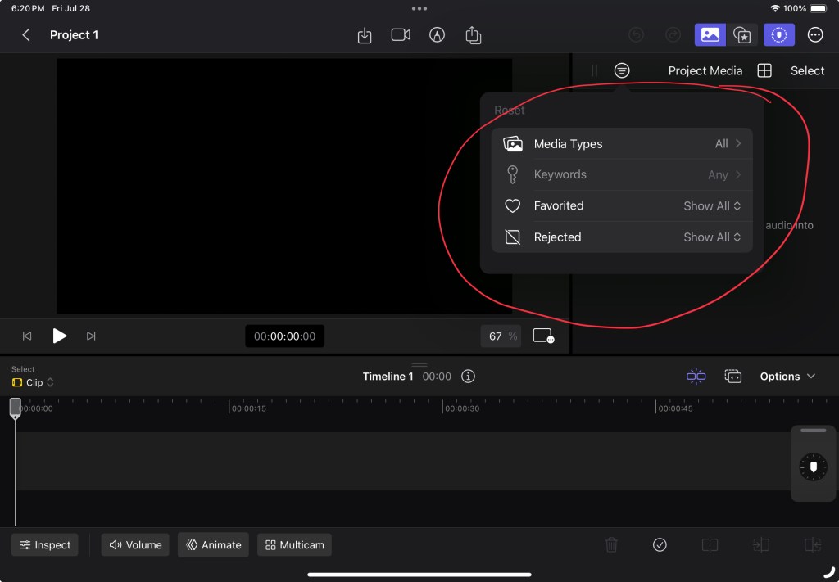The image size is (839, 582).
Task: Open the Rejected Show All dropdown
Action: click(x=712, y=237)
